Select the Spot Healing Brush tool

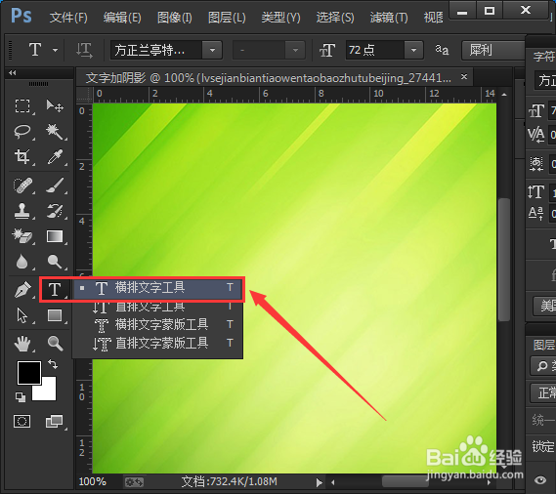click(x=22, y=185)
